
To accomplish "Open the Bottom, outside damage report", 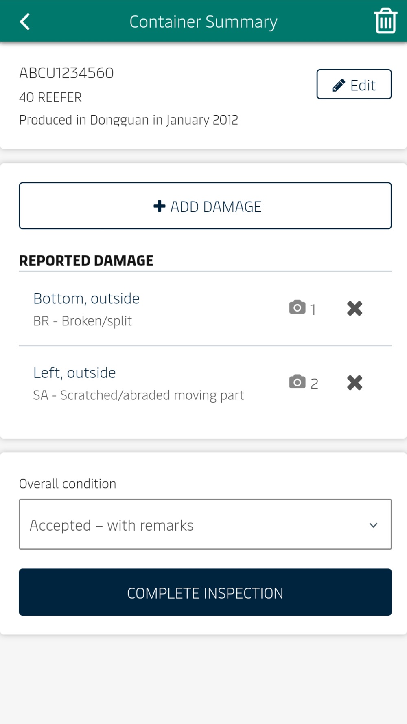I will (x=86, y=298).
